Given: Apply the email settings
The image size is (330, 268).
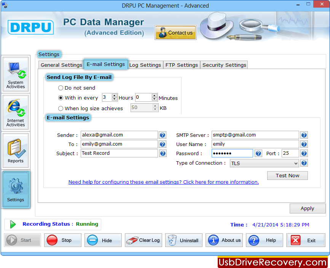Looking at the screenshot, I should 307,208.
